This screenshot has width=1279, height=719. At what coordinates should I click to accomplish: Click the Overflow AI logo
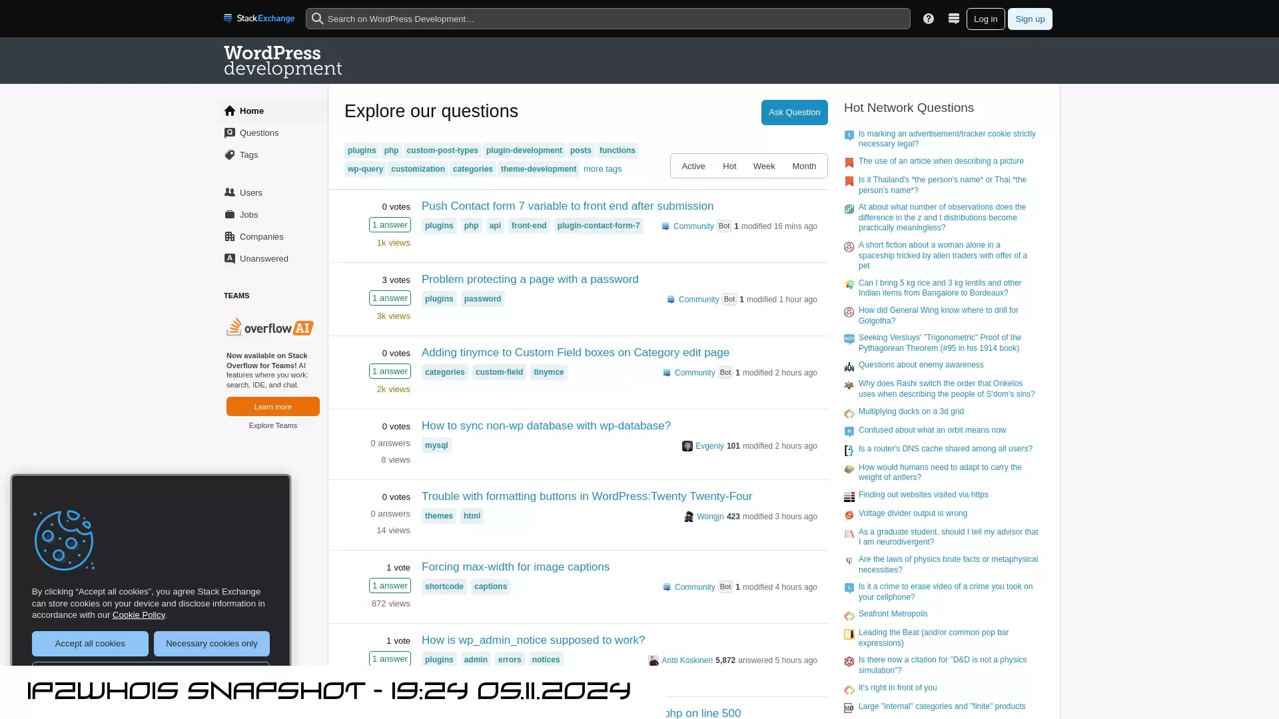[270, 327]
